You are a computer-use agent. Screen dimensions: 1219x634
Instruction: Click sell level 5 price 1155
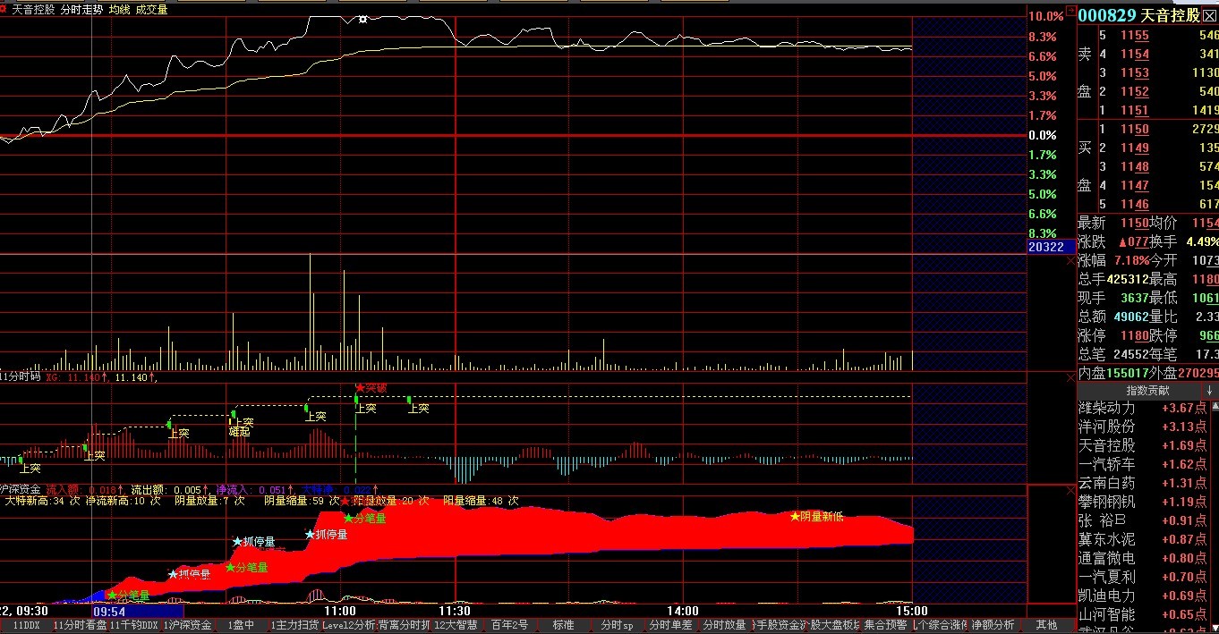[1135, 36]
